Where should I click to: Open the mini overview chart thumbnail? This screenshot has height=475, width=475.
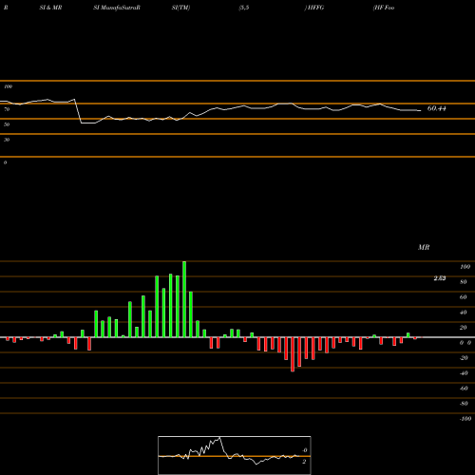pyautogui.click(x=235, y=455)
